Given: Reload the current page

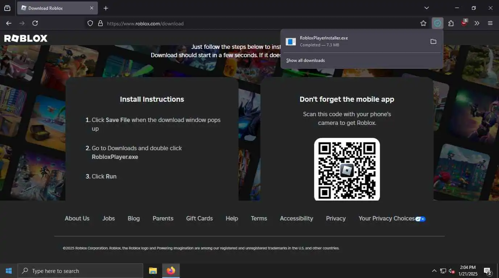Looking at the screenshot, I should click(35, 23).
